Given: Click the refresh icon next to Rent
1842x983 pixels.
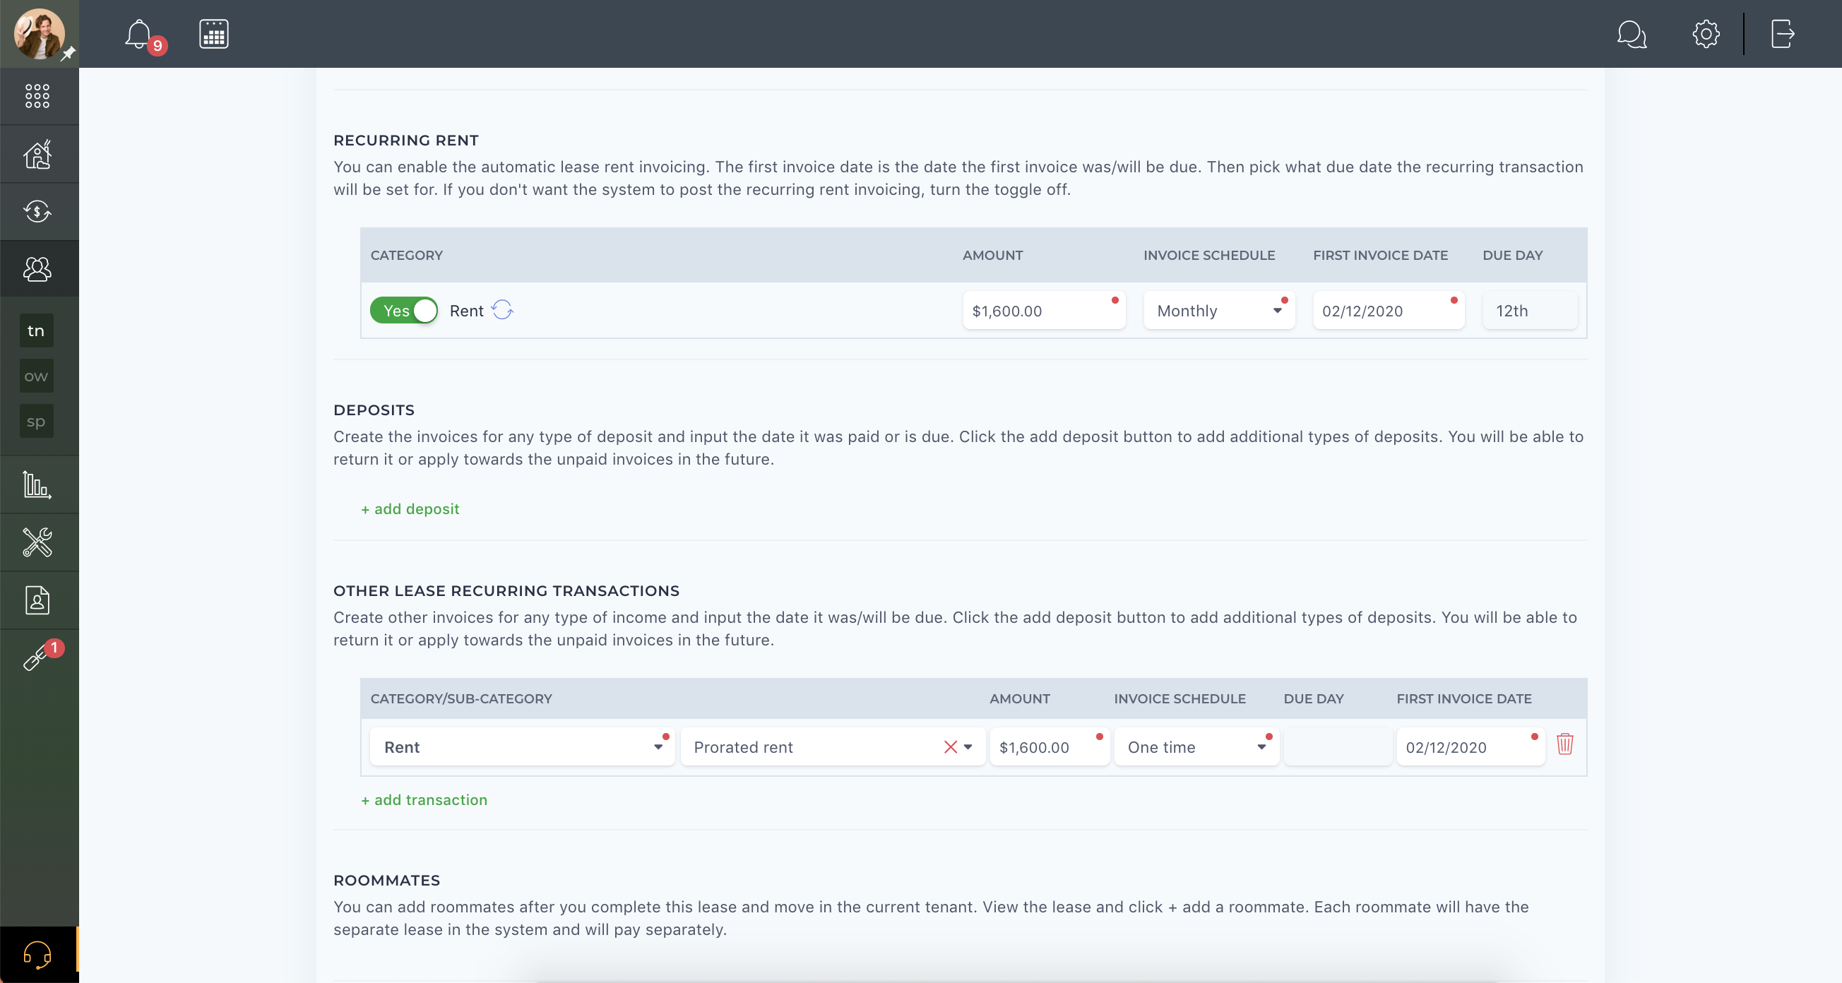Looking at the screenshot, I should [x=503, y=310].
